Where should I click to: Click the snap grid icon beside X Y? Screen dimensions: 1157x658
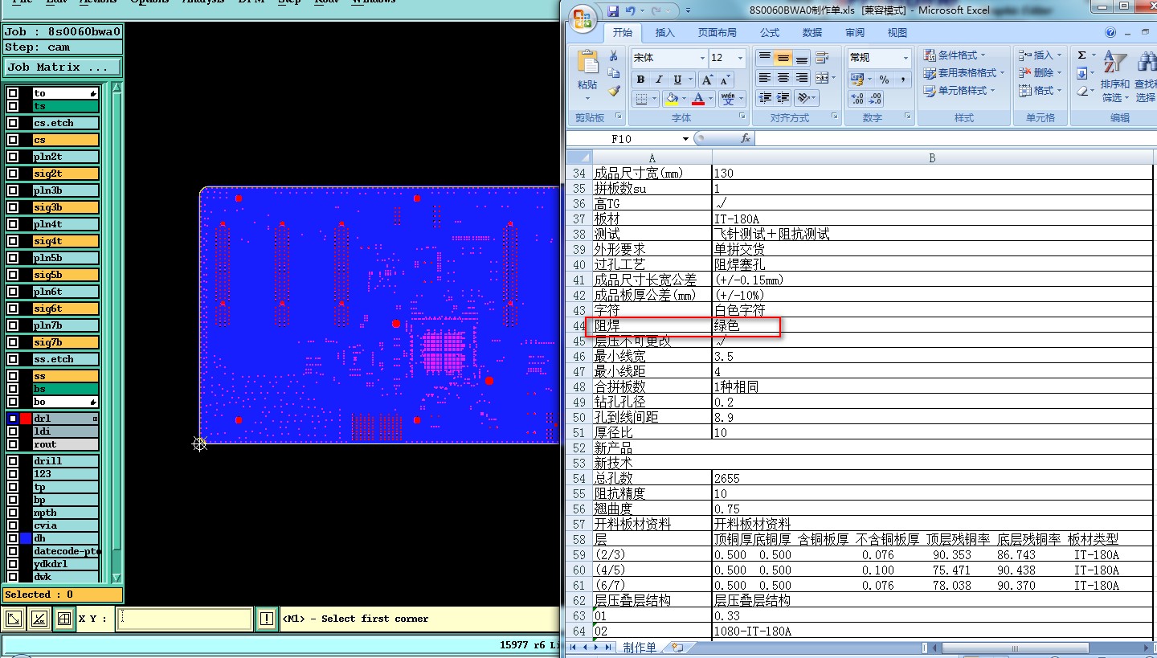[63, 619]
